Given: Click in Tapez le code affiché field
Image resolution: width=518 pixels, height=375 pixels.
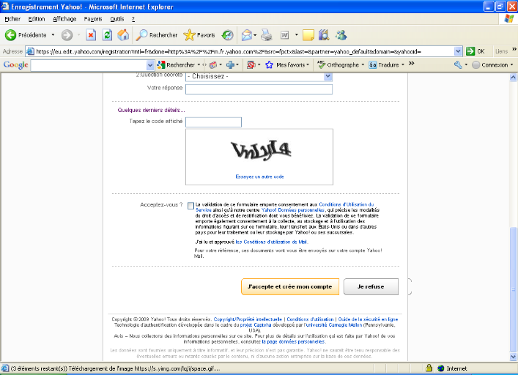Looking at the screenshot, I should [x=213, y=122].
